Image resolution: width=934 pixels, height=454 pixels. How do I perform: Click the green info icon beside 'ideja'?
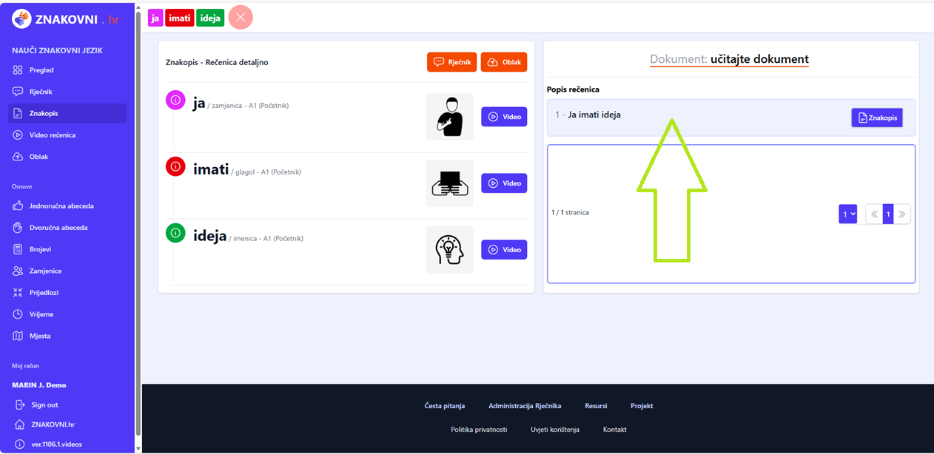[175, 233]
